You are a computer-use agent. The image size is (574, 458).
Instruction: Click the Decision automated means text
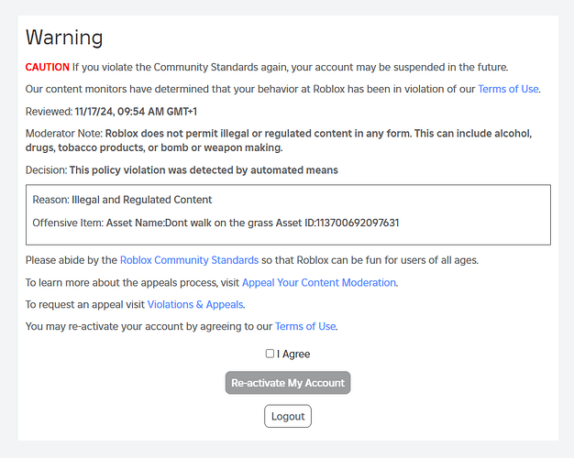coord(204,170)
